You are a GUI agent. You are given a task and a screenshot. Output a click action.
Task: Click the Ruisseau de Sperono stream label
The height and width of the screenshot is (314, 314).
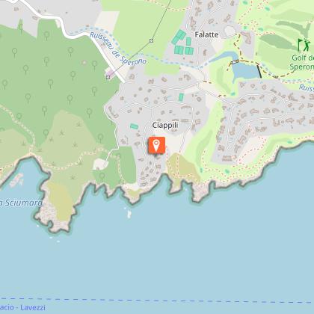point(117,49)
